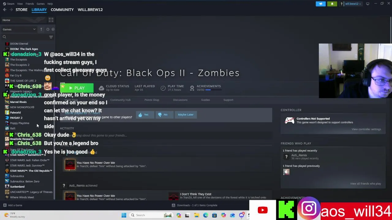
Task: Select Poppy Playtime in library
Action: (x=20, y=123)
